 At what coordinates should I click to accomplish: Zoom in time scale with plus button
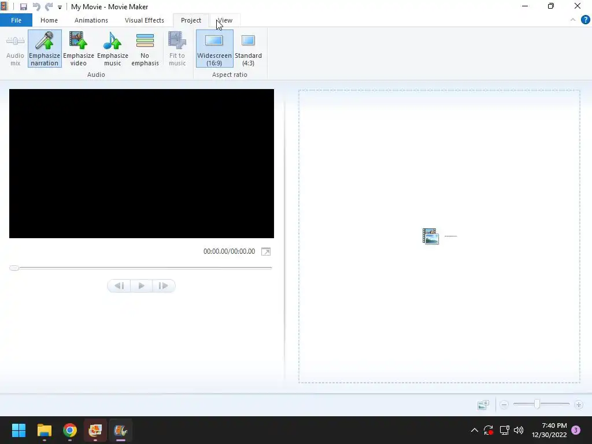[578, 405]
